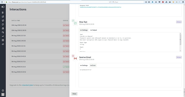Viewport: 185px width, 97px height.
Task: Open the megaphone broadcasts icon in sidebar
Action: click(3, 21)
